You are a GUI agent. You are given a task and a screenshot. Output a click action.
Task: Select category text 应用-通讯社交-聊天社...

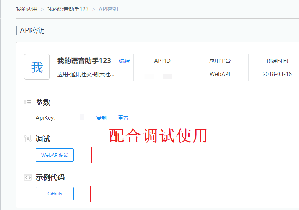(x=86, y=74)
